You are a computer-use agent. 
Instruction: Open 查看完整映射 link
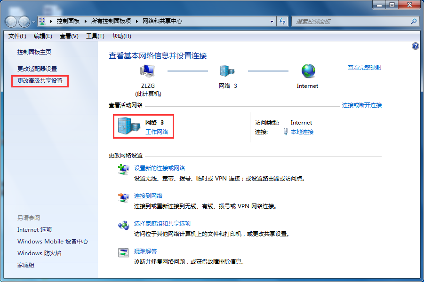click(365, 67)
